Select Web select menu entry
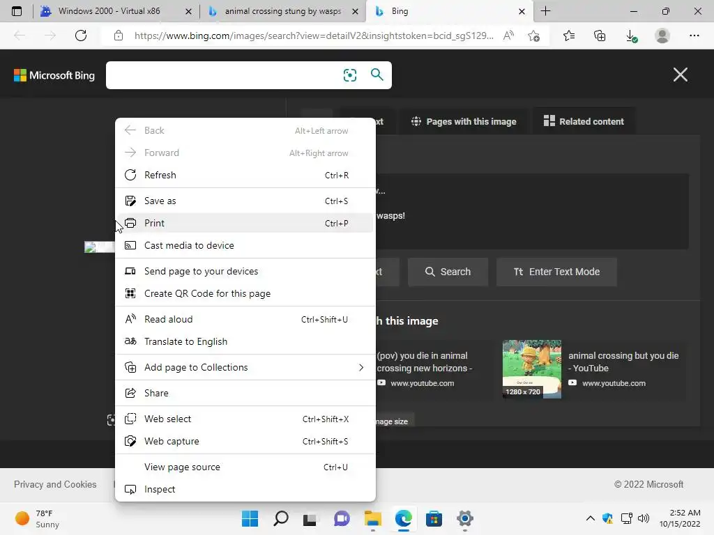The height and width of the screenshot is (535, 714). 245,419
